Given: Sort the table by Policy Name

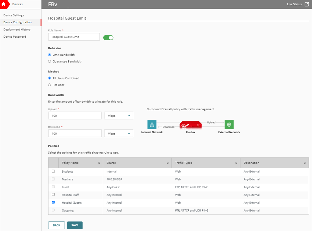Looking at the screenshot, I should (100, 162).
